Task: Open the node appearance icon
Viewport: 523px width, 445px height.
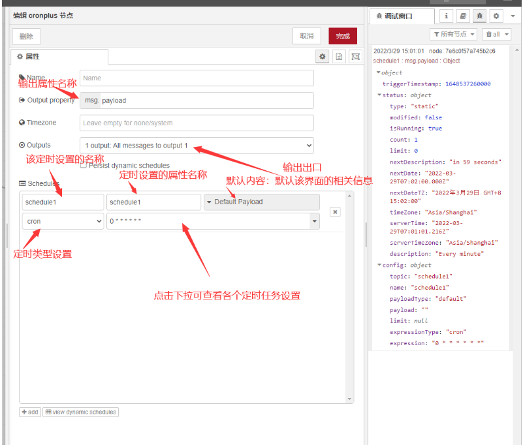Action: [355, 56]
